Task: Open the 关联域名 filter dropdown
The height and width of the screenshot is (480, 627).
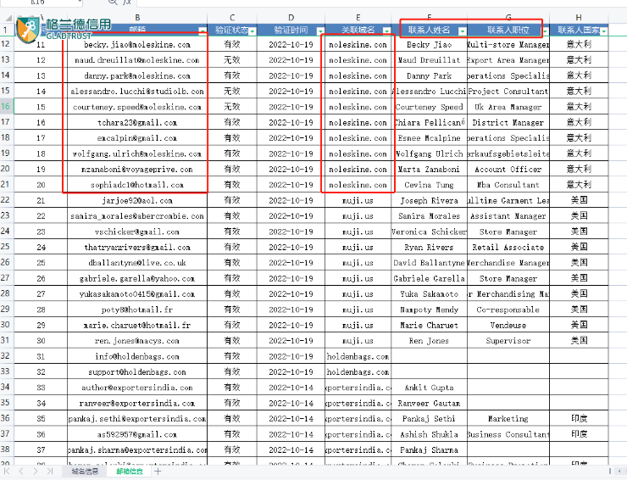Action: click(x=386, y=31)
